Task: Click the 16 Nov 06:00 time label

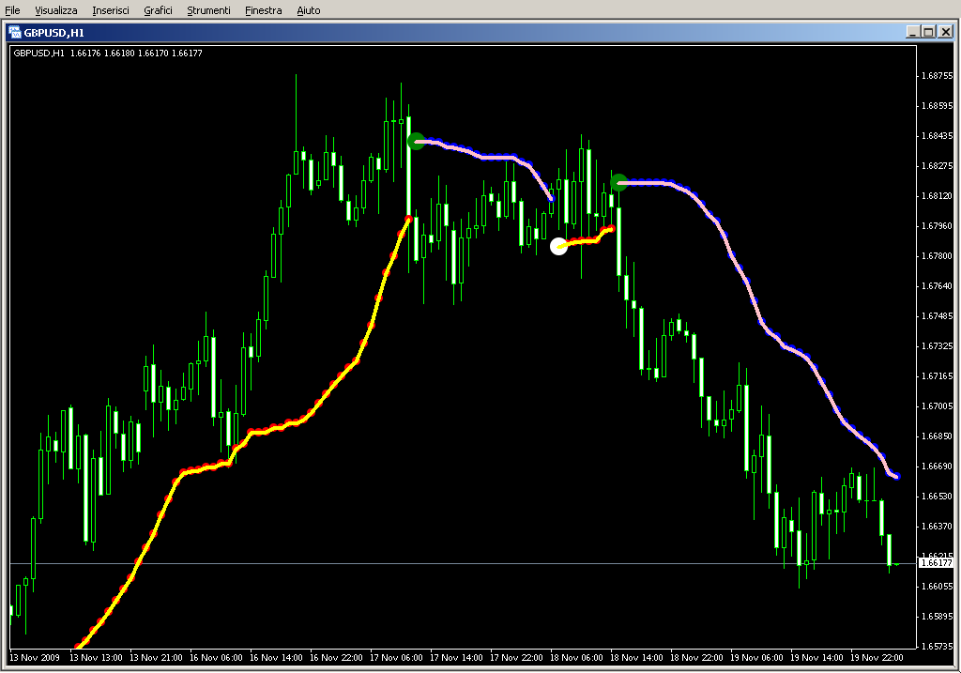Action: (216, 658)
